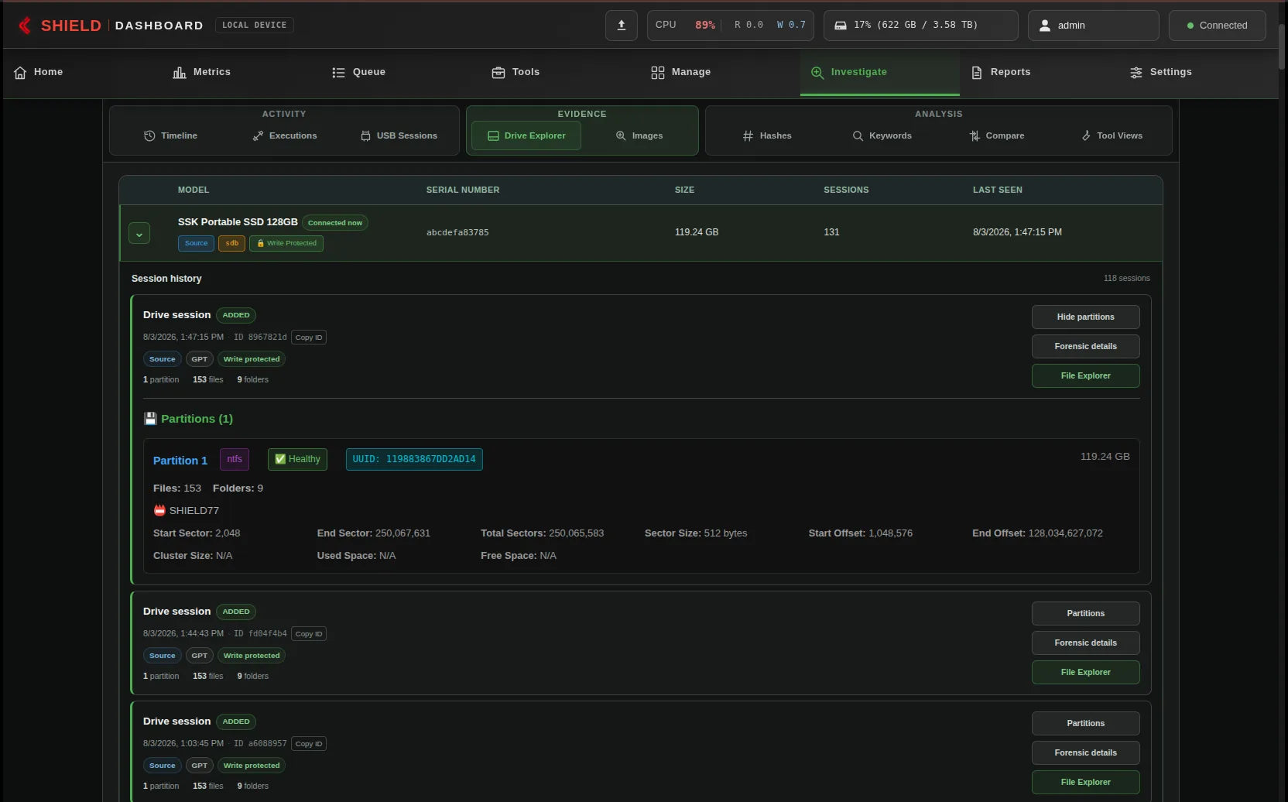The height and width of the screenshot is (802, 1288).
Task: Click the Partition 1 heading
Action: click(180, 461)
